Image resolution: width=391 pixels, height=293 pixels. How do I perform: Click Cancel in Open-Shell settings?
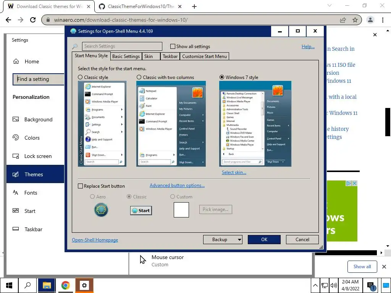[x=302, y=240]
